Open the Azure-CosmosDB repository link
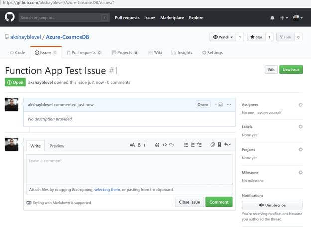The width and height of the screenshot is (311, 227). coord(67,37)
